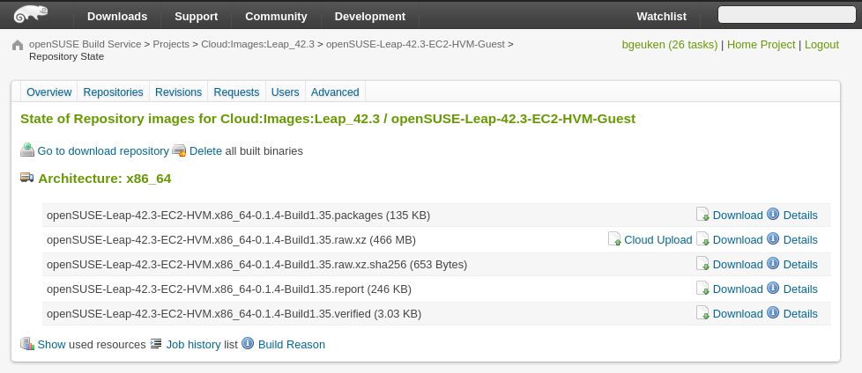The height and width of the screenshot is (373, 862).
Task: Click the Logout link
Action: [821, 44]
